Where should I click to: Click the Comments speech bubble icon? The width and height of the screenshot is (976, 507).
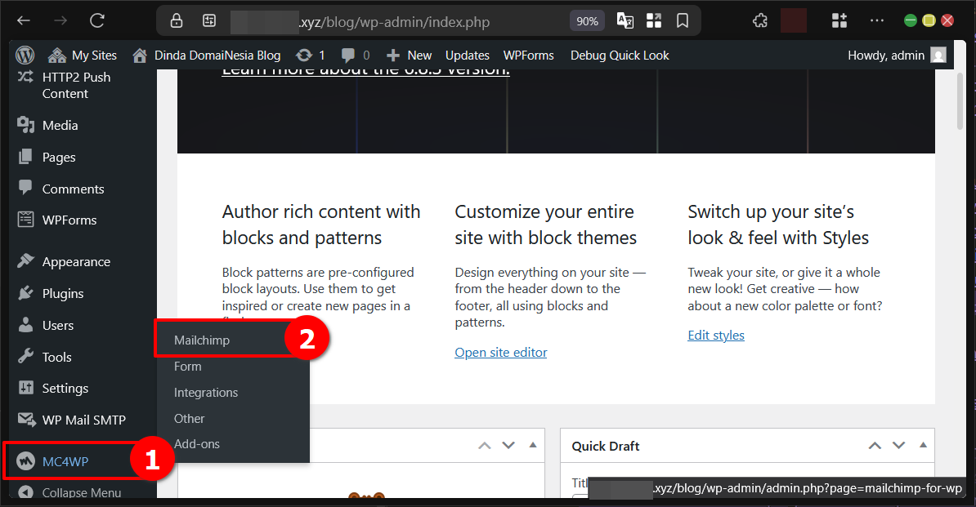click(25, 189)
